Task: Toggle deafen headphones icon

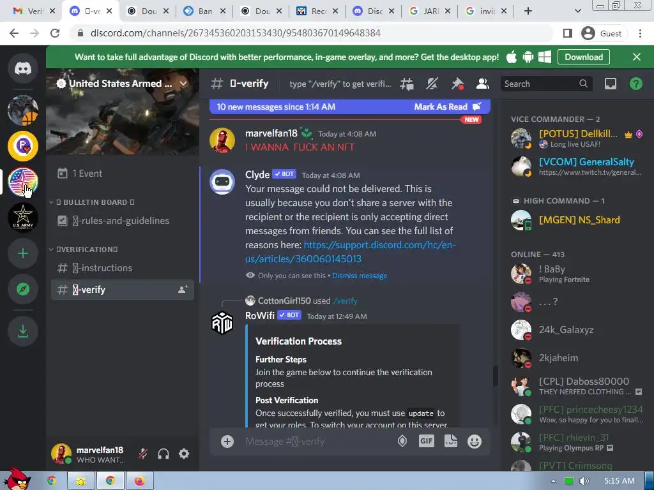Action: [x=163, y=454]
